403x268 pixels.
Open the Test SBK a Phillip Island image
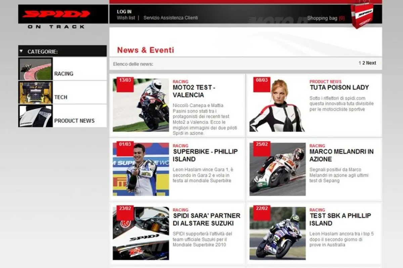click(x=277, y=233)
